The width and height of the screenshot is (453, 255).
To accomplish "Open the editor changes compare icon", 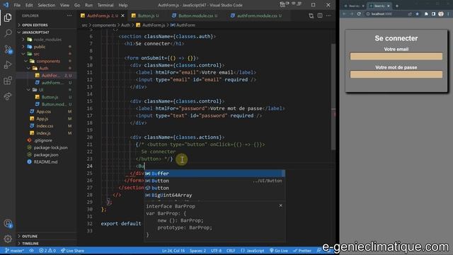I will (311, 16).
